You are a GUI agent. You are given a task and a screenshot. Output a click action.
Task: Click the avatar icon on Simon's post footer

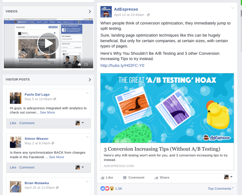[78, 167]
